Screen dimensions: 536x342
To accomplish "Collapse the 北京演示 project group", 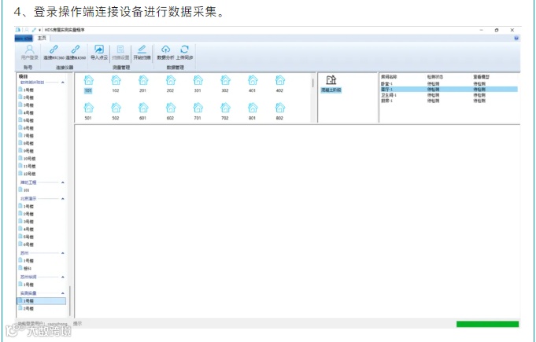I will 62,198.
